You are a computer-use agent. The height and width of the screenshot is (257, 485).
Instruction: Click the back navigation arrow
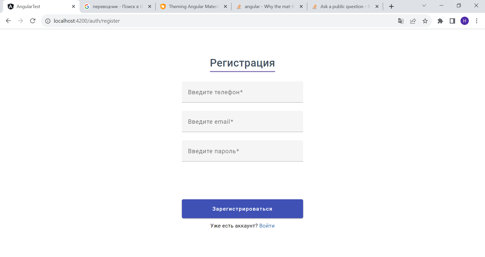tap(8, 21)
